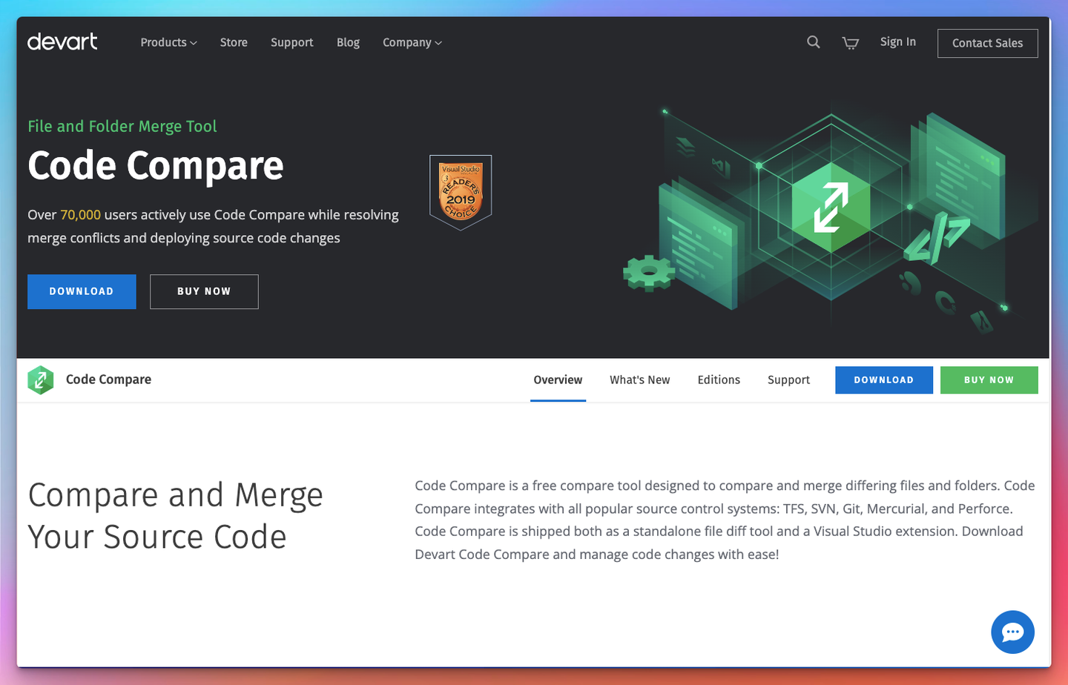Open the site search icon
The width and height of the screenshot is (1068, 685).
(x=814, y=42)
